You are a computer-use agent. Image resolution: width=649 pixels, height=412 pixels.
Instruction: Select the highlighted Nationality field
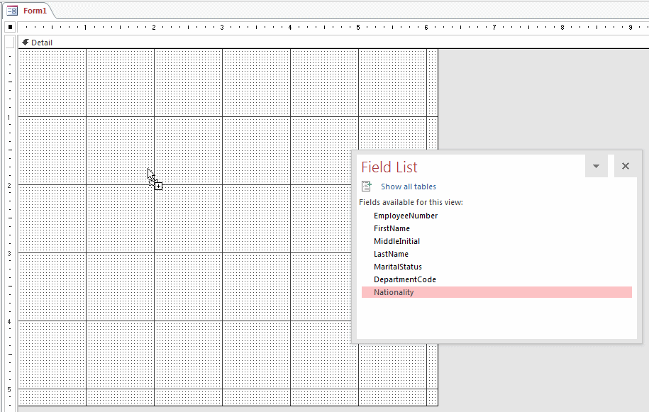pyautogui.click(x=497, y=292)
